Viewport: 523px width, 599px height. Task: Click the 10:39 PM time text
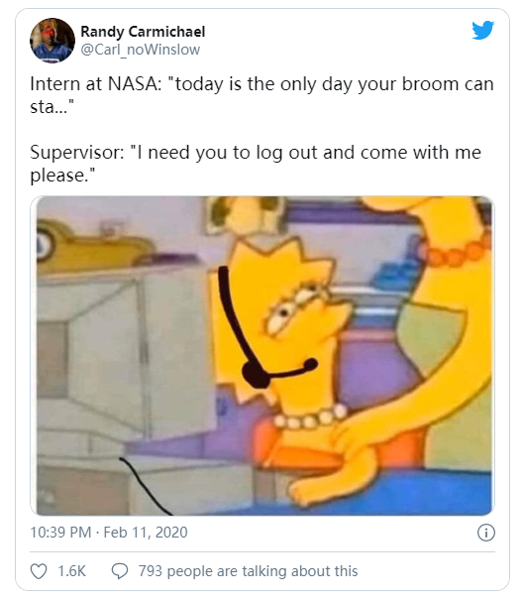coord(60,533)
